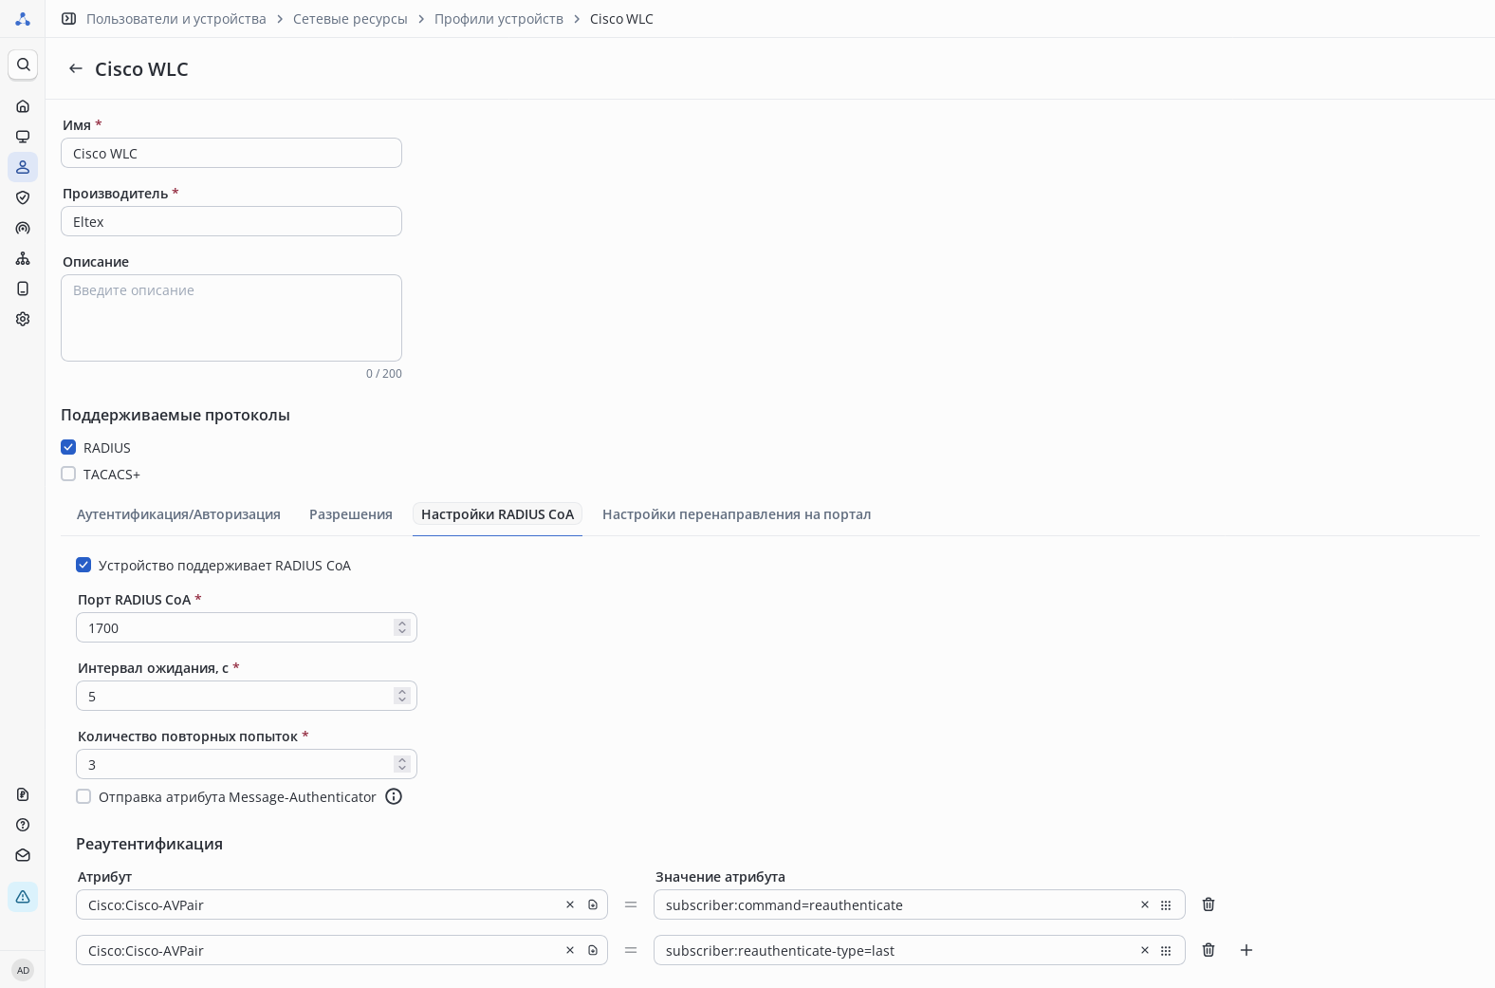Image resolution: width=1495 pixels, height=988 pixels.
Task: Clear the second Cisco:Cisco-AVPair attribute
Action: click(x=570, y=950)
